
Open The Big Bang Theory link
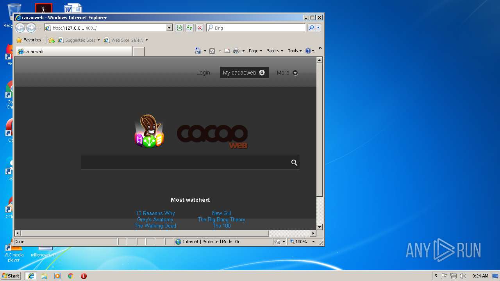tap(221, 219)
